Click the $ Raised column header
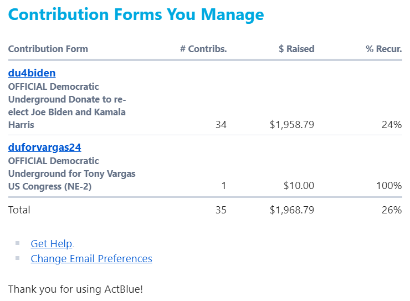Screen dimensions: 410x301 point(296,49)
